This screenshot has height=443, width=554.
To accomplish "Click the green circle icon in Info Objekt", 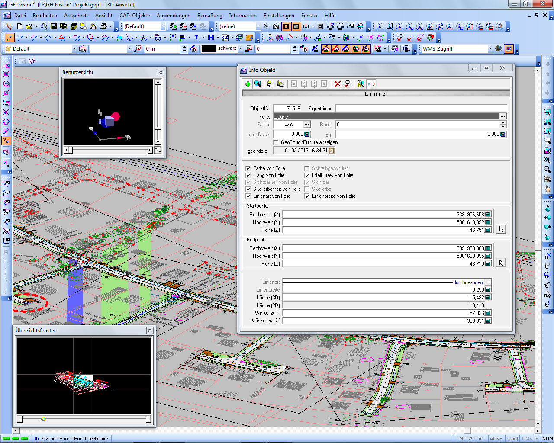I will pos(248,84).
